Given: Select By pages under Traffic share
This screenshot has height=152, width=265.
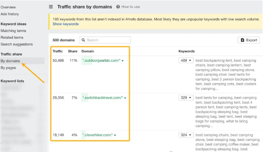Looking at the screenshot, I should (x=8, y=68).
